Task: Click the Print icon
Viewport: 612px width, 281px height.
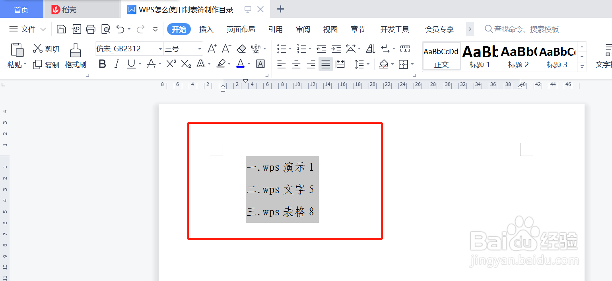Action: pyautogui.click(x=91, y=29)
